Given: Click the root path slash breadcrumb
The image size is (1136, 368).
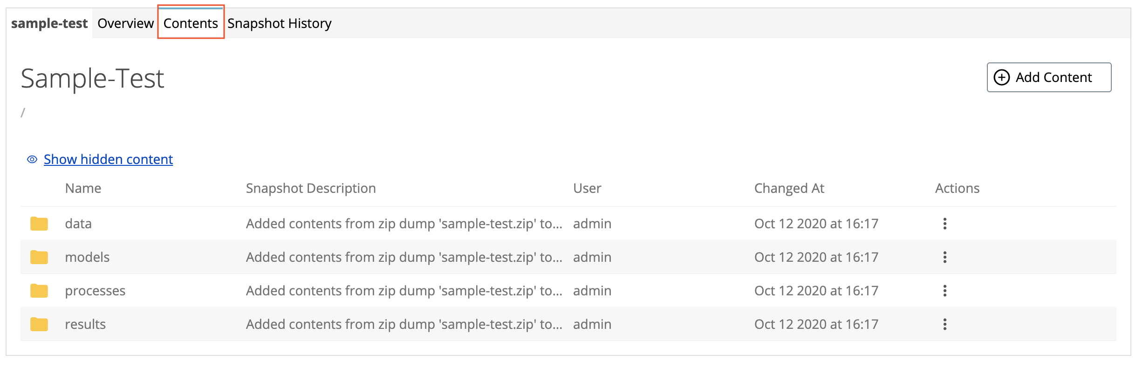Looking at the screenshot, I should (23, 112).
